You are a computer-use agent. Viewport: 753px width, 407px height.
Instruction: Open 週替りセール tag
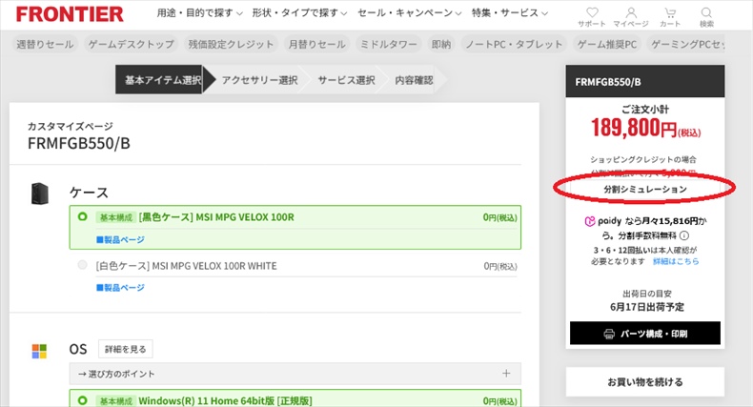click(x=45, y=44)
